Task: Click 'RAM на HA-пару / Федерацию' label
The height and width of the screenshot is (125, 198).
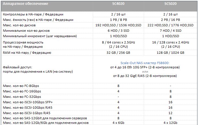Action: 27,53
